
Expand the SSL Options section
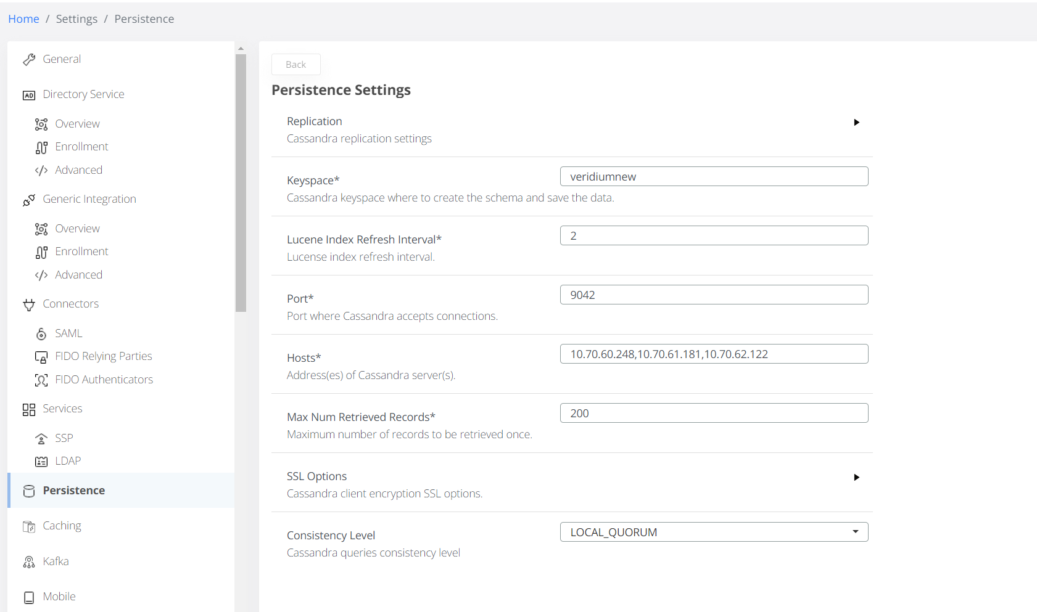pos(856,478)
